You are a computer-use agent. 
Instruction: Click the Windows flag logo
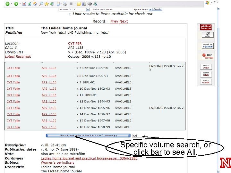(x=208, y=3)
